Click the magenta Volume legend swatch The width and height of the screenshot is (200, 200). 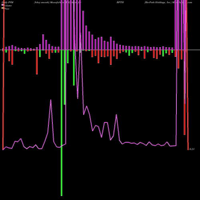click(x=2, y=5)
